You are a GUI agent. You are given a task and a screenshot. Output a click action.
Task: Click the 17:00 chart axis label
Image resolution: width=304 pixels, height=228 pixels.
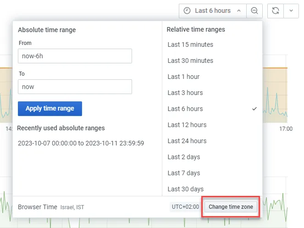tap(286, 129)
